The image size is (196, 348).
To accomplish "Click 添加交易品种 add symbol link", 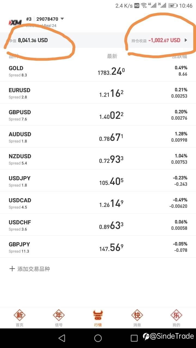I will 34,269.
